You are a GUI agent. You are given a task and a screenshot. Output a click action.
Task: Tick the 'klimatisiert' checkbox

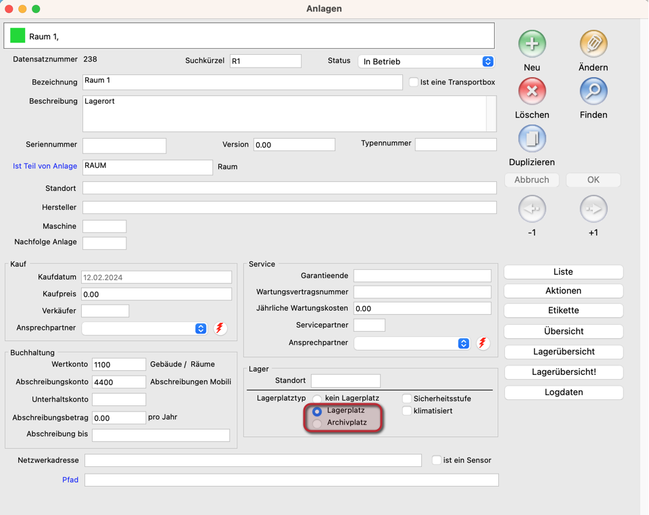(407, 411)
